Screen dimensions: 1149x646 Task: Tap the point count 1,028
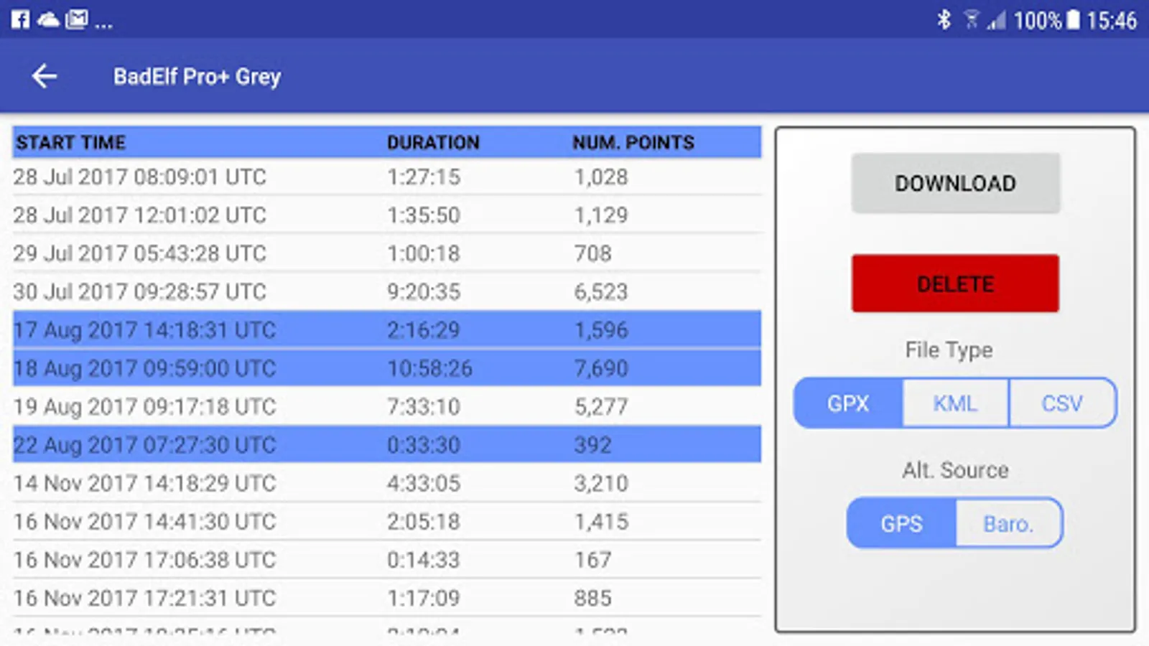point(601,177)
